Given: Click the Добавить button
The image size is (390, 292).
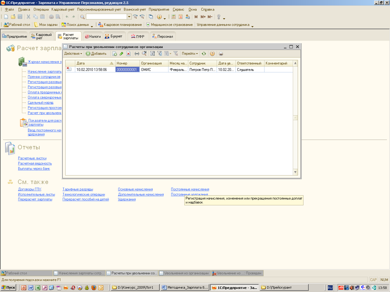Looking at the screenshot, I should 96,54.
